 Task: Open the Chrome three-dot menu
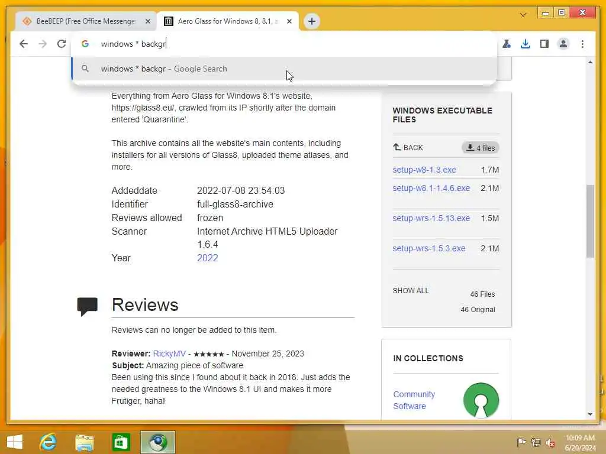(582, 44)
